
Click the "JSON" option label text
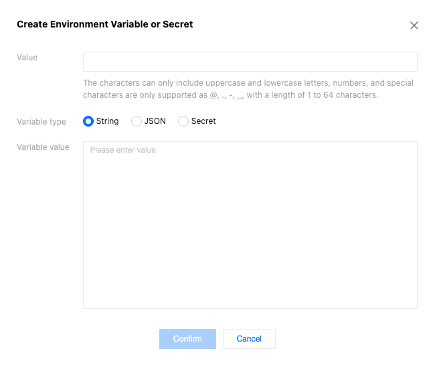tap(155, 121)
